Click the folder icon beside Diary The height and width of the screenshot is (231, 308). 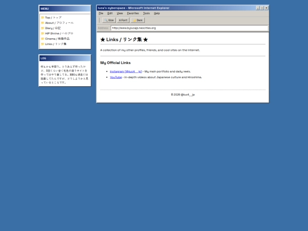point(42,28)
